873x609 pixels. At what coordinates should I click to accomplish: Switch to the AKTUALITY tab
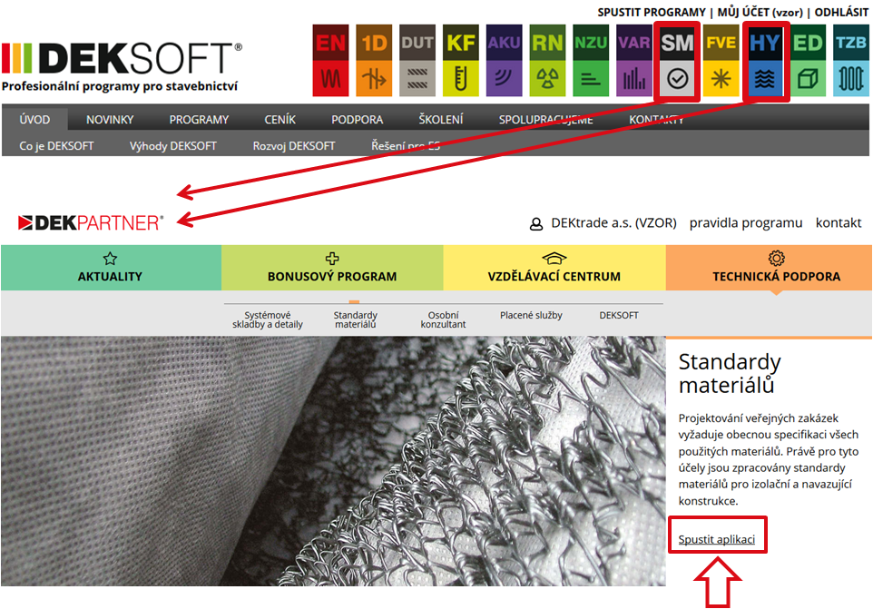click(x=111, y=268)
